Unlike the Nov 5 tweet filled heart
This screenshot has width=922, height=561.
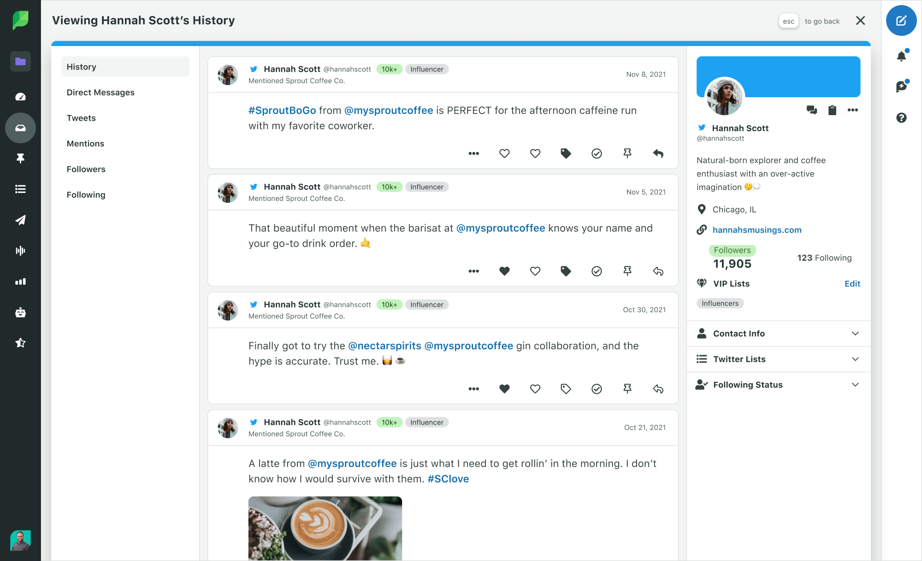pyautogui.click(x=504, y=271)
